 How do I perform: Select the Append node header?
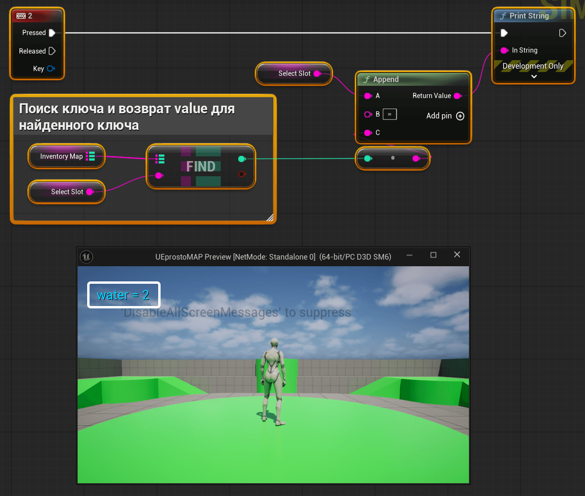(x=413, y=79)
